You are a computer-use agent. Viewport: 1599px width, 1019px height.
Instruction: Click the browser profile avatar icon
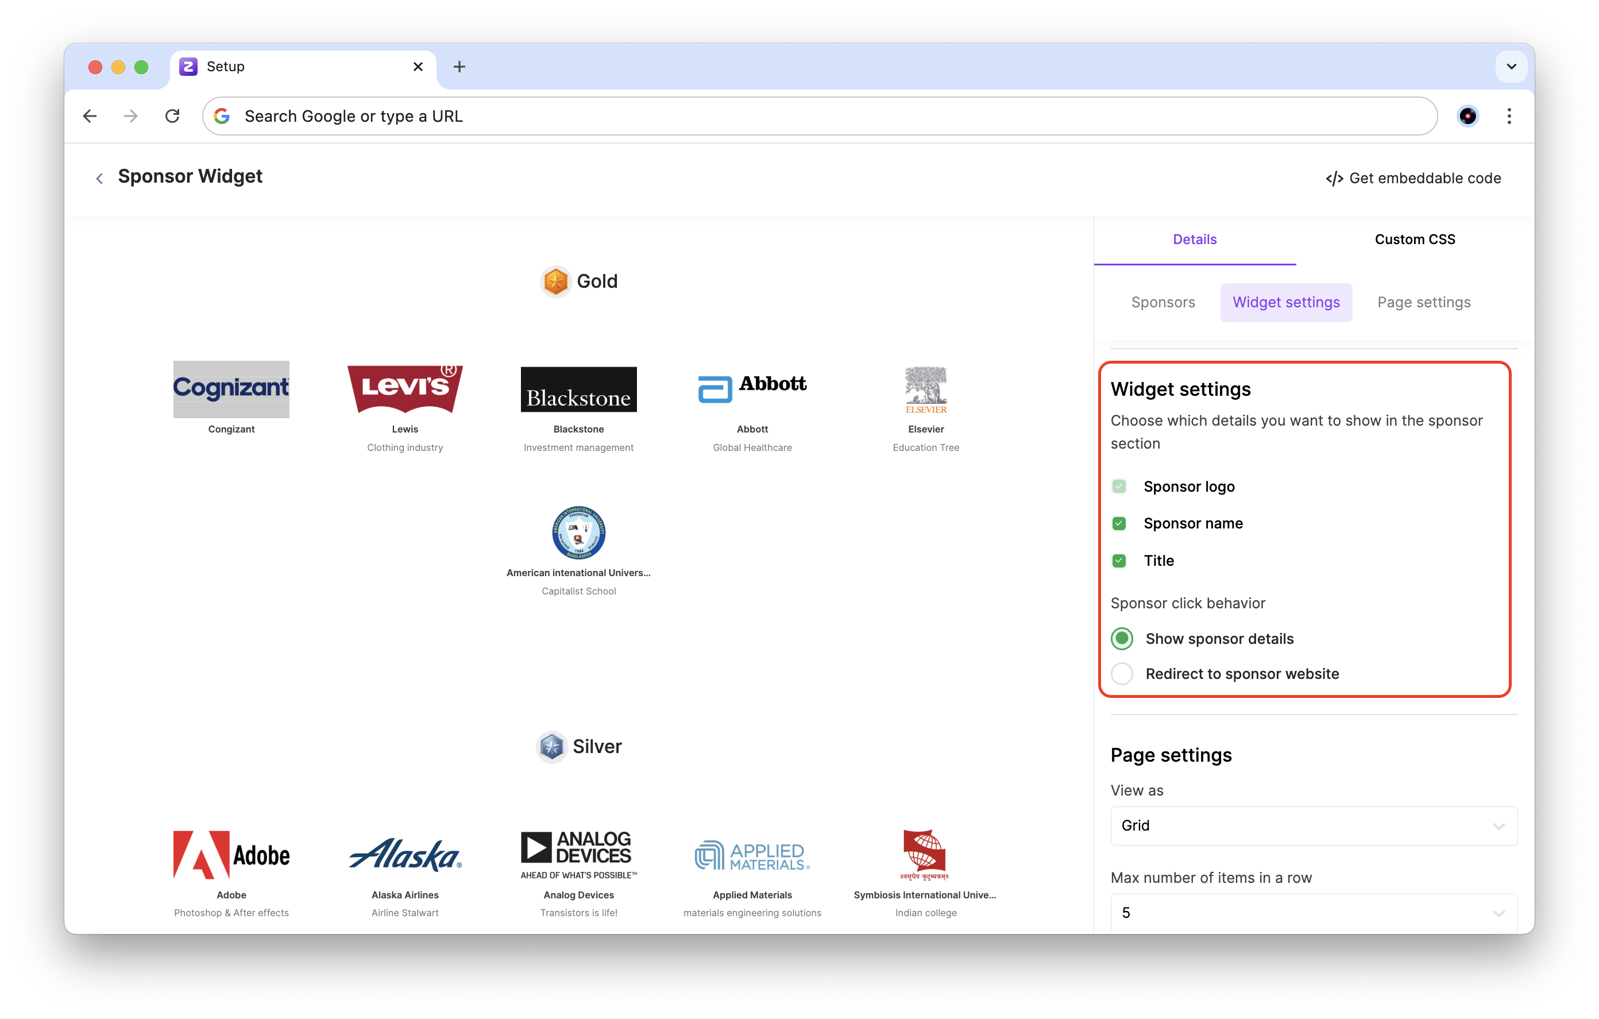coord(1467,116)
